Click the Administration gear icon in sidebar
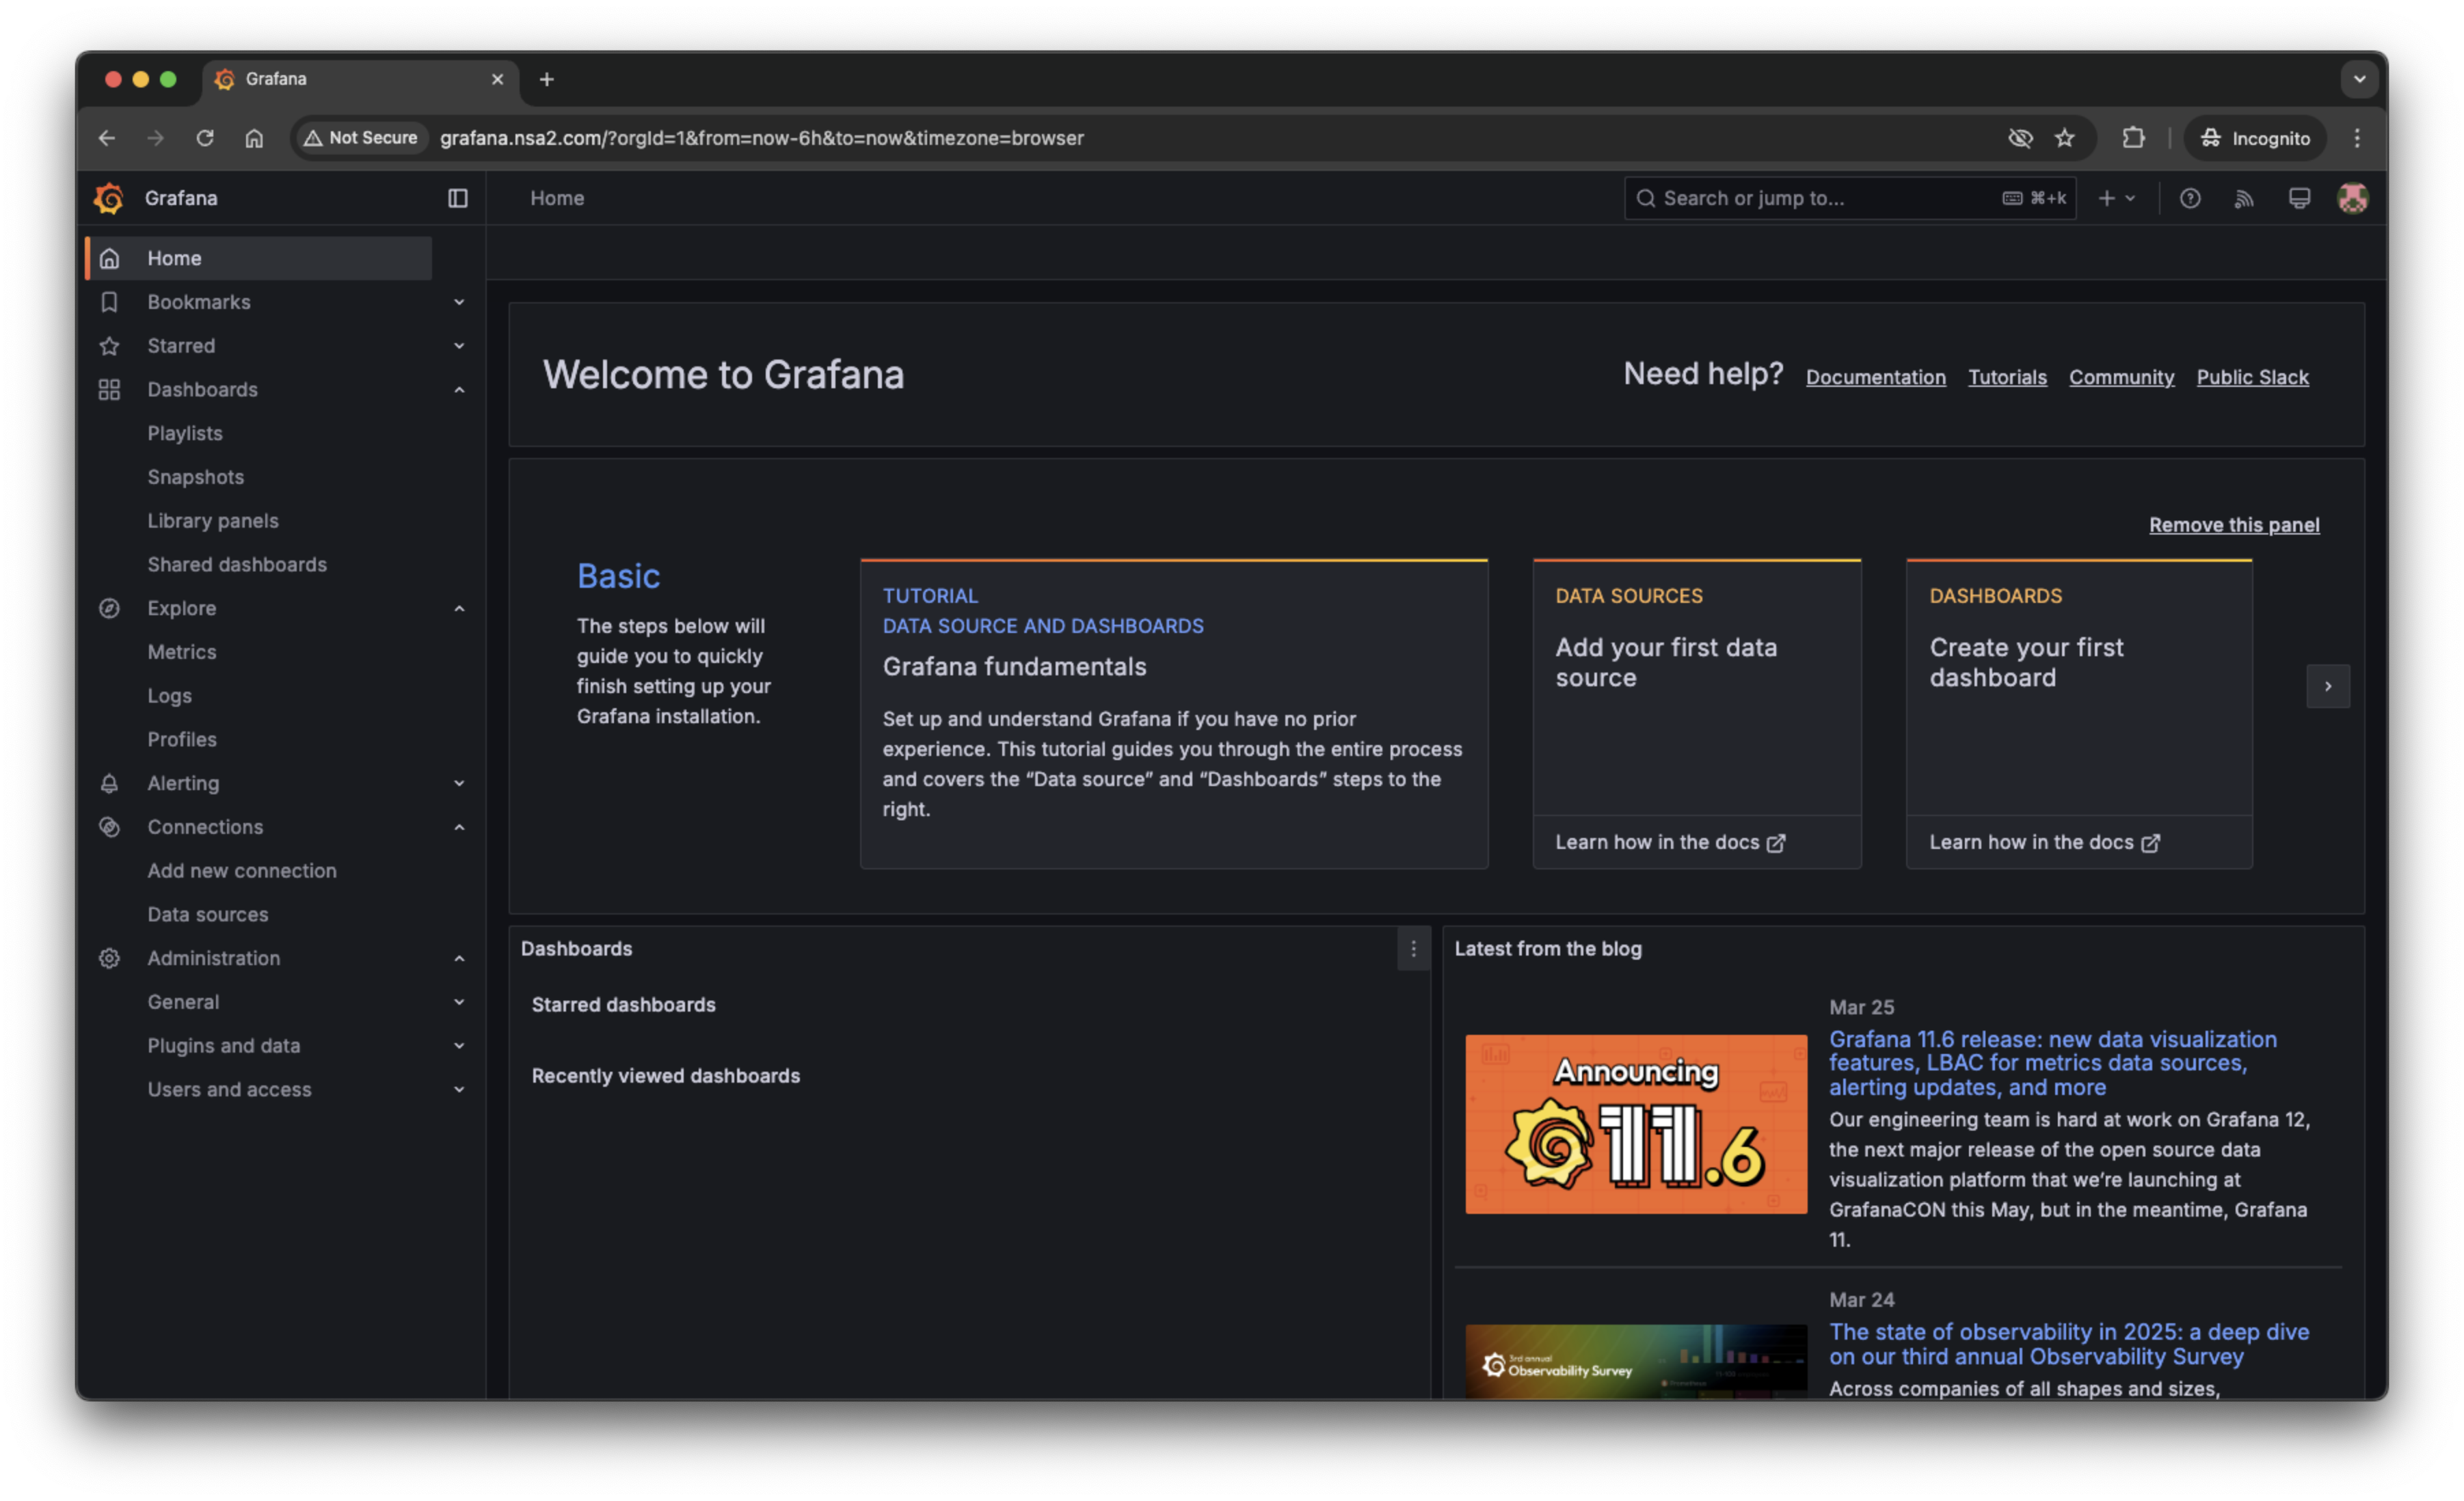Image resolution: width=2464 pixels, height=1501 pixels. [x=109, y=958]
